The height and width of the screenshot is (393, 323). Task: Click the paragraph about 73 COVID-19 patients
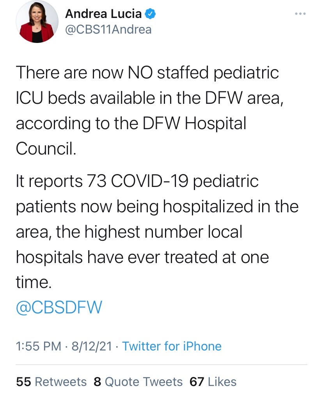pyautogui.click(x=157, y=231)
